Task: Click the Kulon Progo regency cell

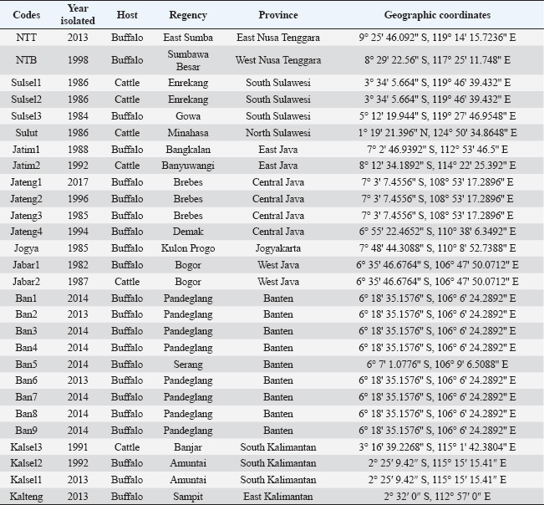Action: coord(188,248)
